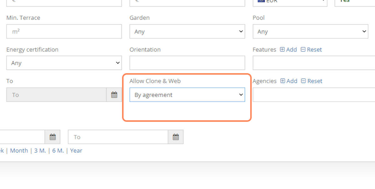Click the Agencies input box
The height and width of the screenshot is (189, 375).
point(313,95)
